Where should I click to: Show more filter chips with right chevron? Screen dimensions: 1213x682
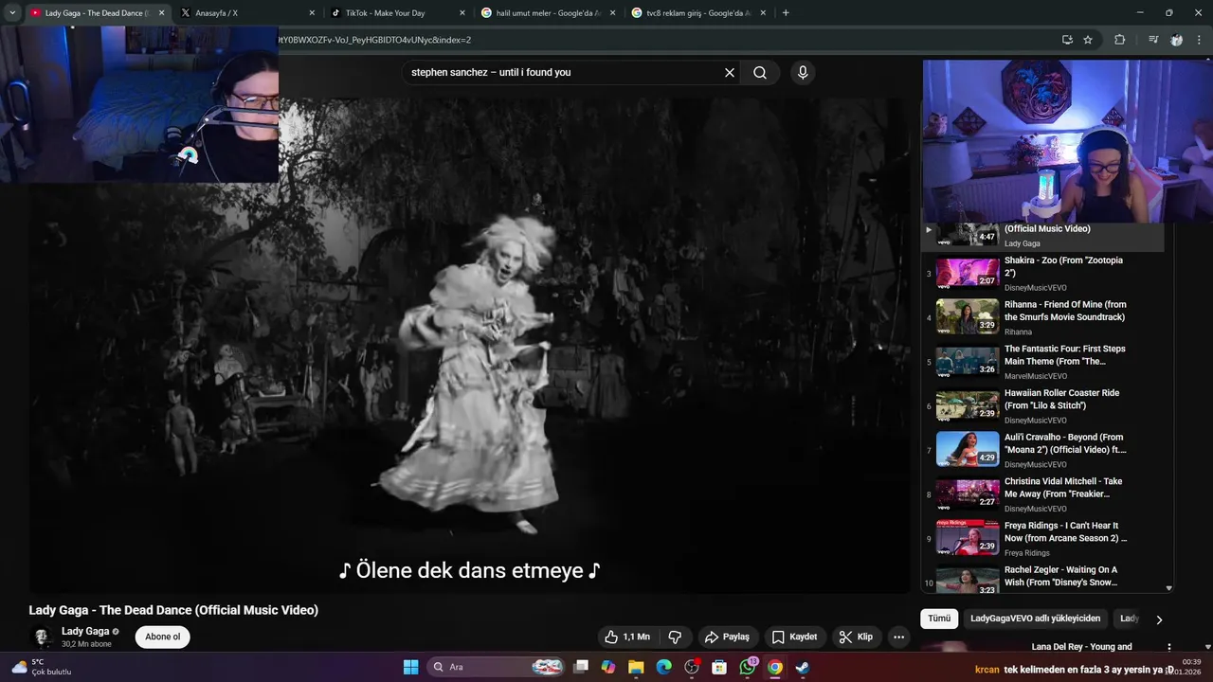(1158, 619)
